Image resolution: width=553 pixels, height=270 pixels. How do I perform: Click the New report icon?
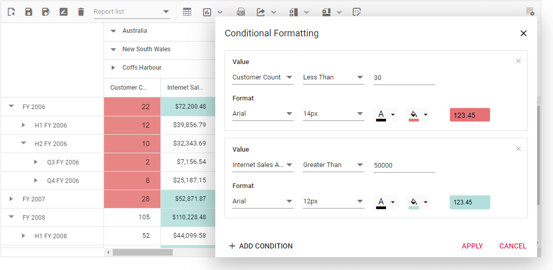(x=11, y=12)
